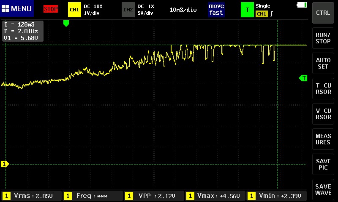Select the F = 7.81Hz readout
338x202 pixels.
[21, 31]
